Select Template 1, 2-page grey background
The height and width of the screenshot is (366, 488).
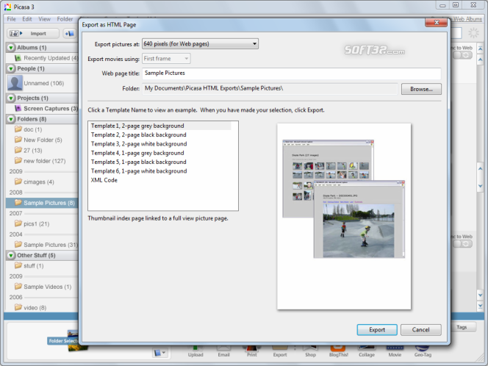pos(161,126)
